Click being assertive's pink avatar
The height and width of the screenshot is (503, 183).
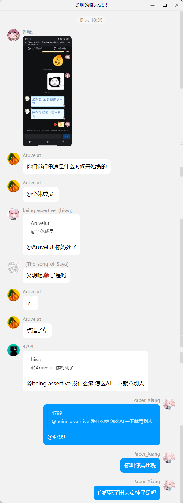pyautogui.click(x=13, y=214)
